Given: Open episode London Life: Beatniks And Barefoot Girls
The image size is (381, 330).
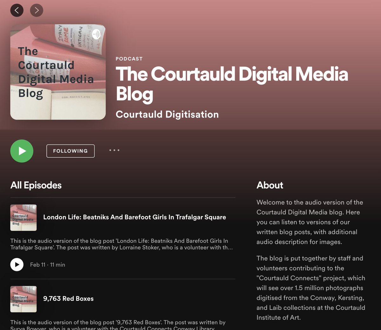Looking at the screenshot, I should pyautogui.click(x=135, y=217).
